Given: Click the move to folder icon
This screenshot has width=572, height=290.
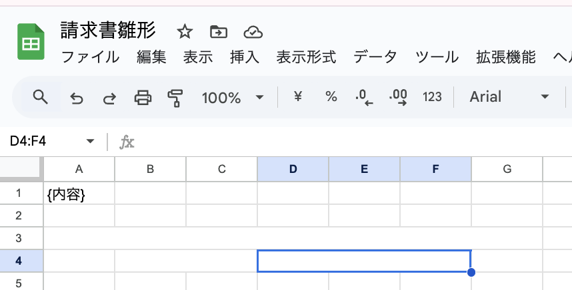Looking at the screenshot, I should point(218,31).
